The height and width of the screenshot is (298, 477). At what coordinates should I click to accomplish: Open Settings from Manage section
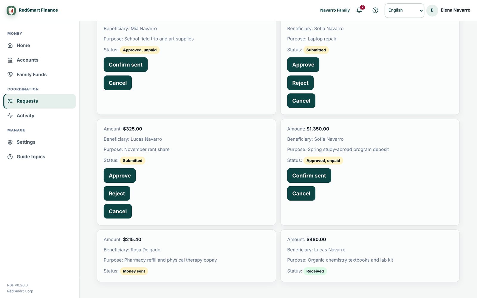click(40, 142)
